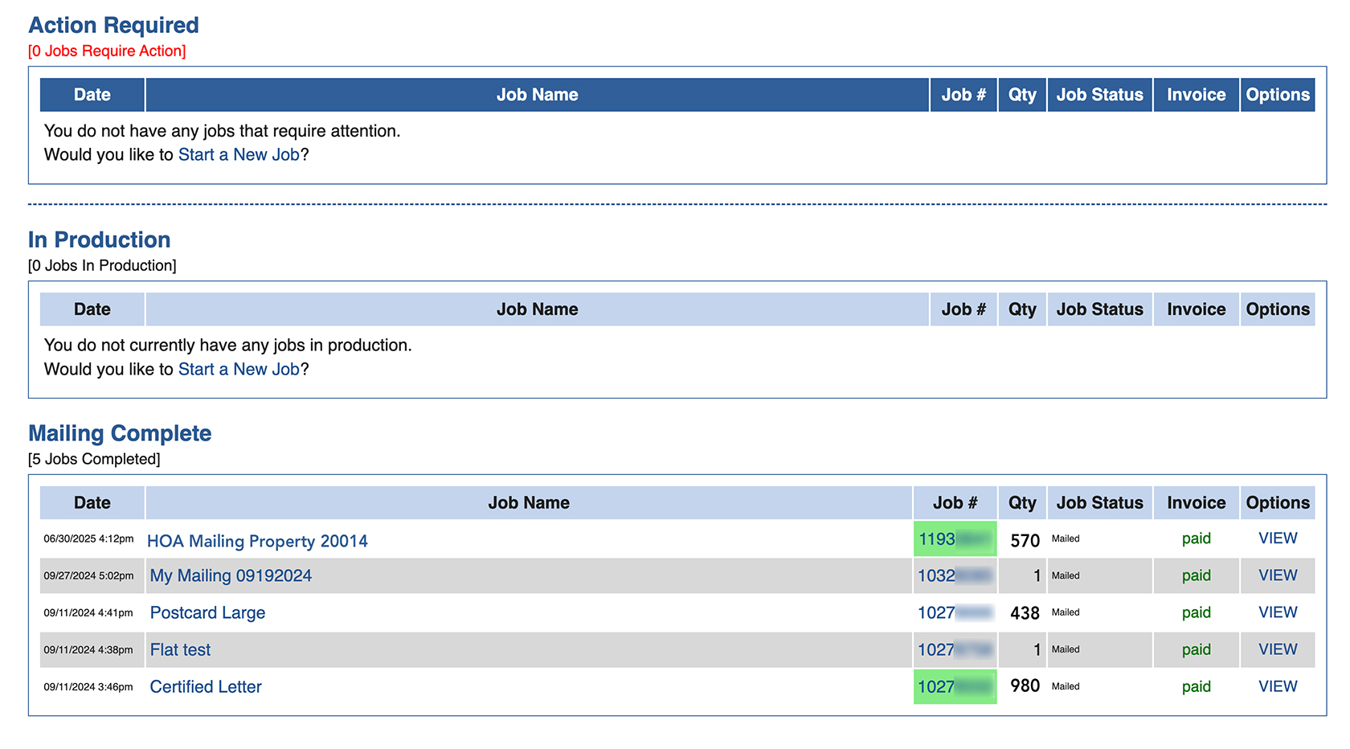View the paid invoice for Postcard Large
This screenshot has width=1350, height=749.
coord(1196,612)
